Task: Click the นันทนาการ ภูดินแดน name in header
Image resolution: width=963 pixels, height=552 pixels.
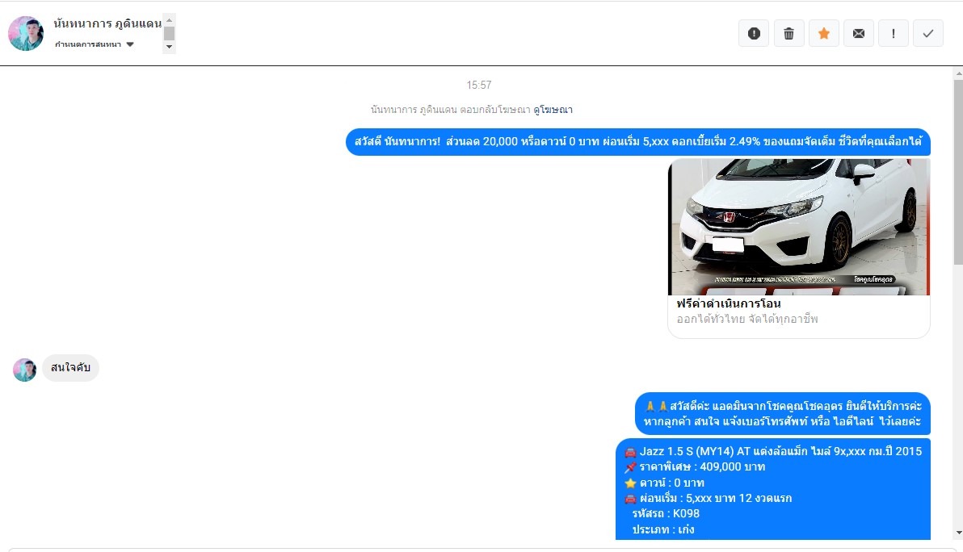Action: (107, 23)
